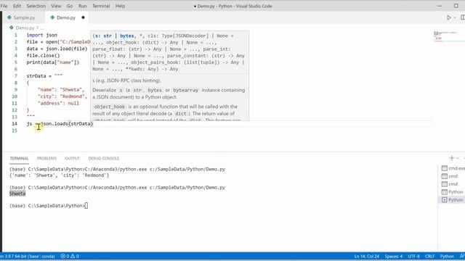Click the Python file icon in breadcrumb
The width and height of the screenshot is (465, 261).
[x=12, y=28]
